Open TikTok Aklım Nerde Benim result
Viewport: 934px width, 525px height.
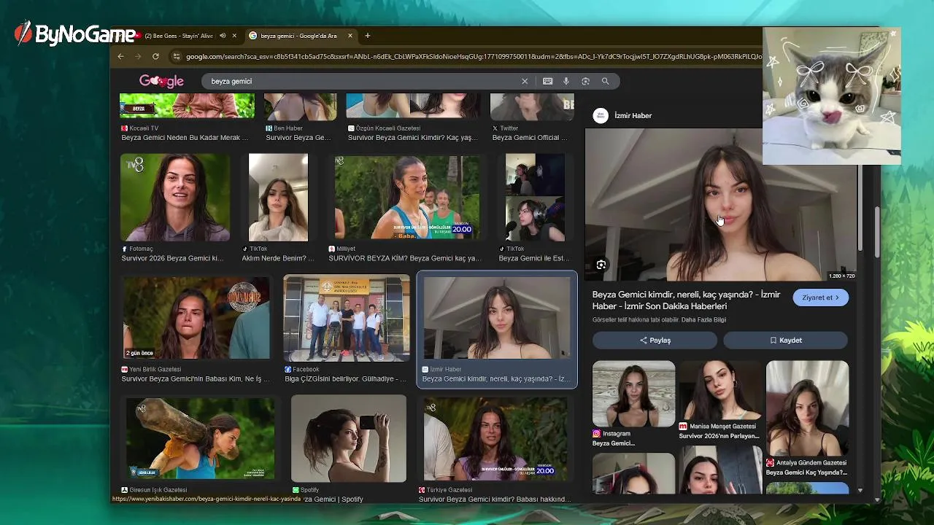(278, 197)
